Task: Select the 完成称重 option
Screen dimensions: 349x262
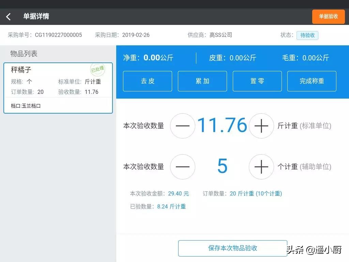Action: [312, 81]
